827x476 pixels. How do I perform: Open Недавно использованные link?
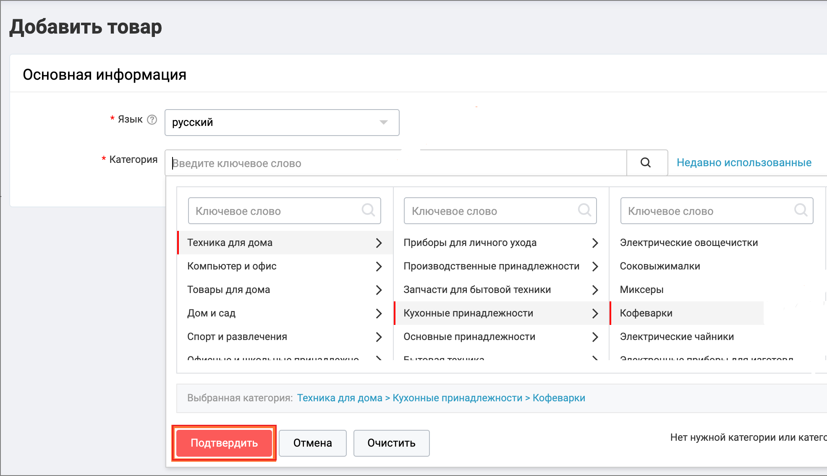point(744,163)
